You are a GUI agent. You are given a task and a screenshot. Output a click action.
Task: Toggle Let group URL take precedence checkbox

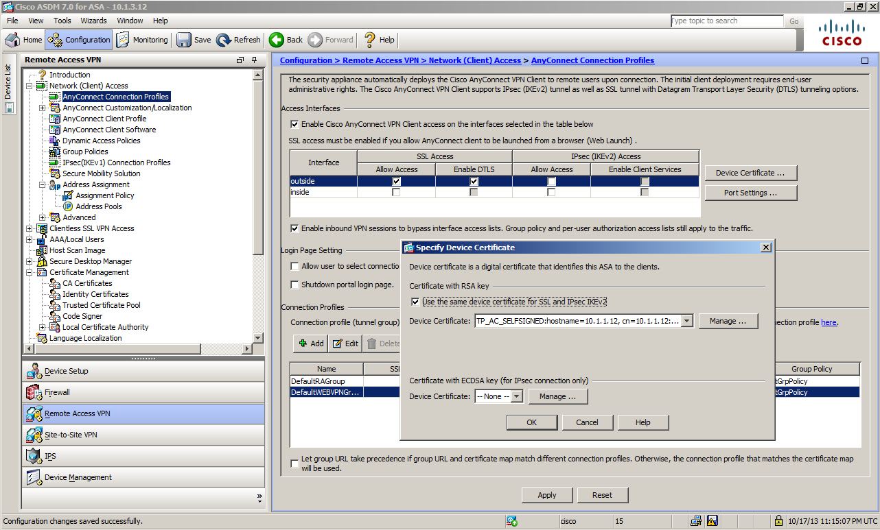(294, 463)
